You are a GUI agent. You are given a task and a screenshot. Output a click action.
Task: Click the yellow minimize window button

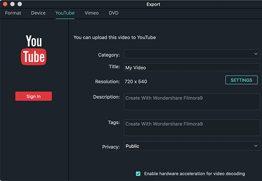(x=12, y=4)
